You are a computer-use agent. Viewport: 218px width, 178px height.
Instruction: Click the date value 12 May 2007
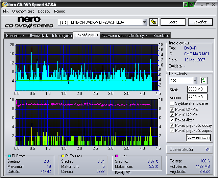tap(195, 60)
